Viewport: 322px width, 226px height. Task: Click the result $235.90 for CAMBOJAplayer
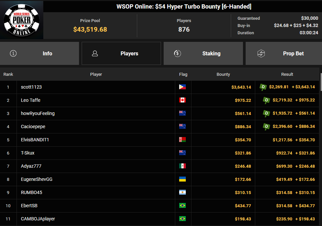tap(284, 219)
